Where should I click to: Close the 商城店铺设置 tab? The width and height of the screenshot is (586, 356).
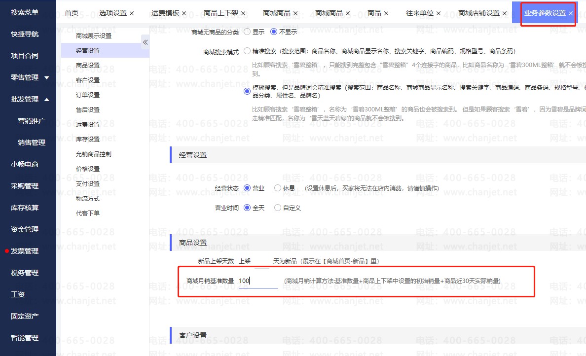pyautogui.click(x=505, y=13)
